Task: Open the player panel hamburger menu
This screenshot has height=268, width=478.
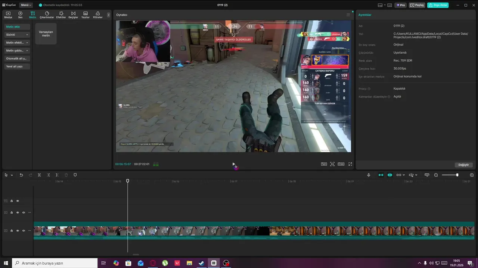Action: tap(348, 15)
